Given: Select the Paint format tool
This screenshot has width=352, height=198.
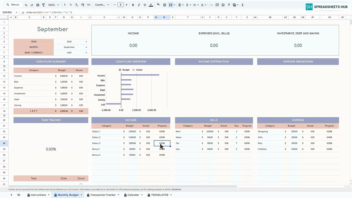Looking at the screenshot, I should (43, 5).
